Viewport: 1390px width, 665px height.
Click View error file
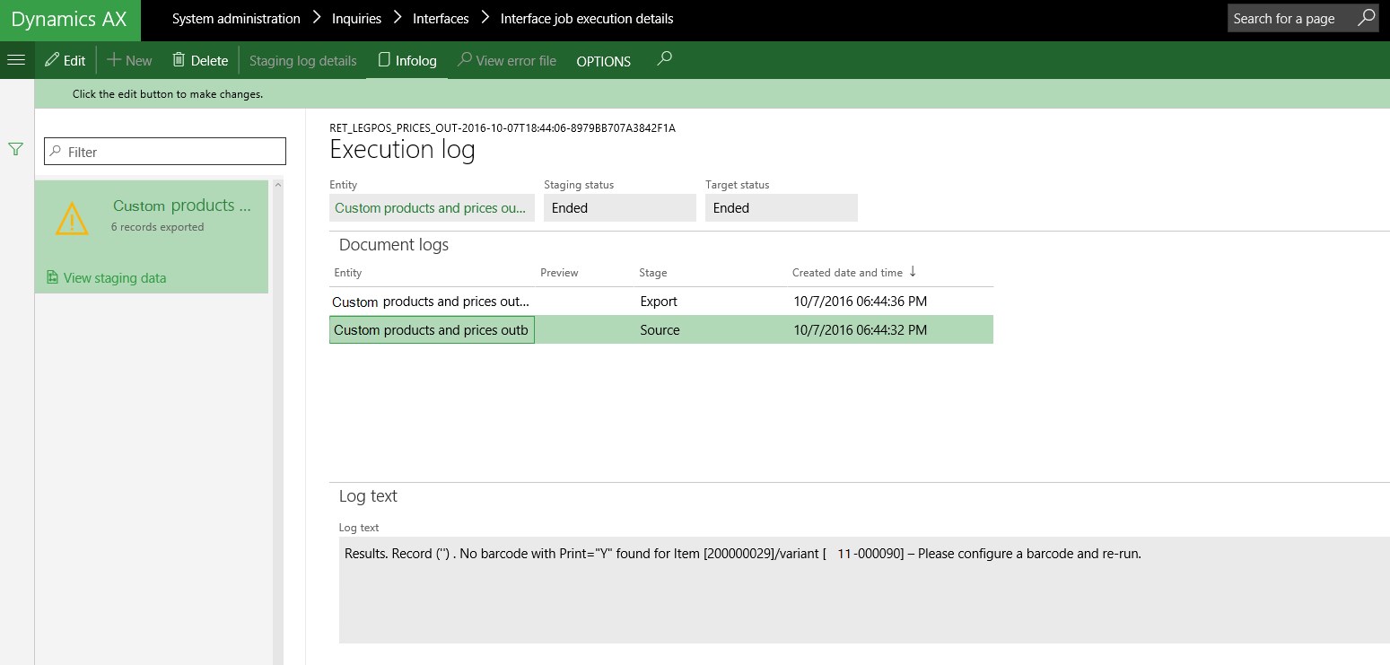pos(507,60)
